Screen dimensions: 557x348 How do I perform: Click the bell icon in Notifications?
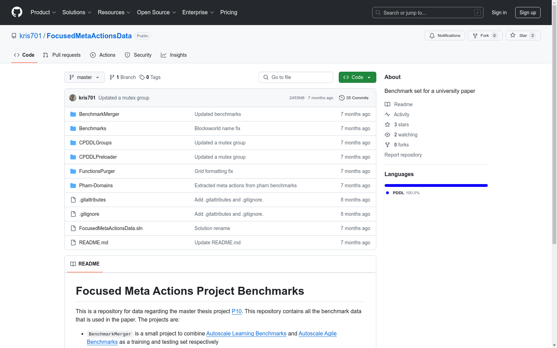coord(432,35)
